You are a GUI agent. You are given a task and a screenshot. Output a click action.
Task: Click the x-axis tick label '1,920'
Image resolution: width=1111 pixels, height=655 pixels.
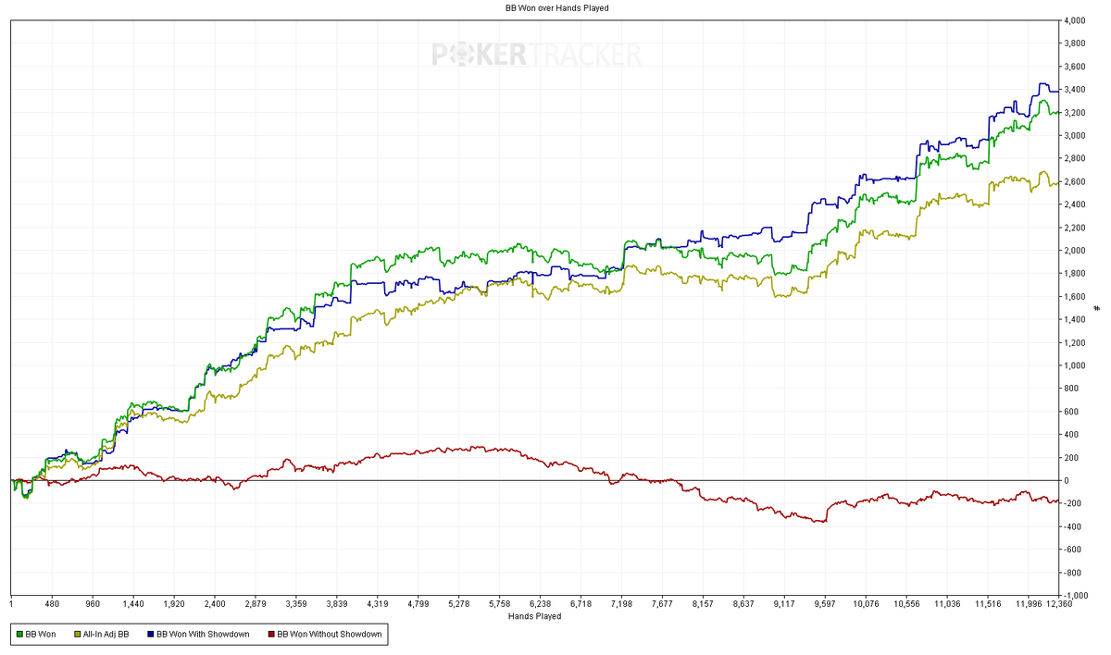pyautogui.click(x=174, y=604)
